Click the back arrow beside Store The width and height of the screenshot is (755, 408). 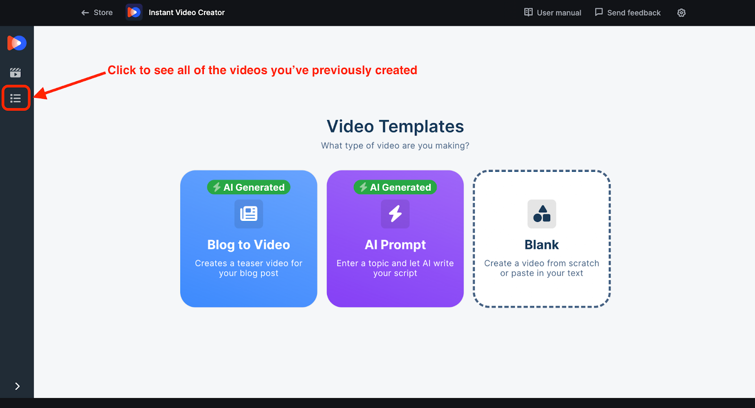(x=85, y=13)
